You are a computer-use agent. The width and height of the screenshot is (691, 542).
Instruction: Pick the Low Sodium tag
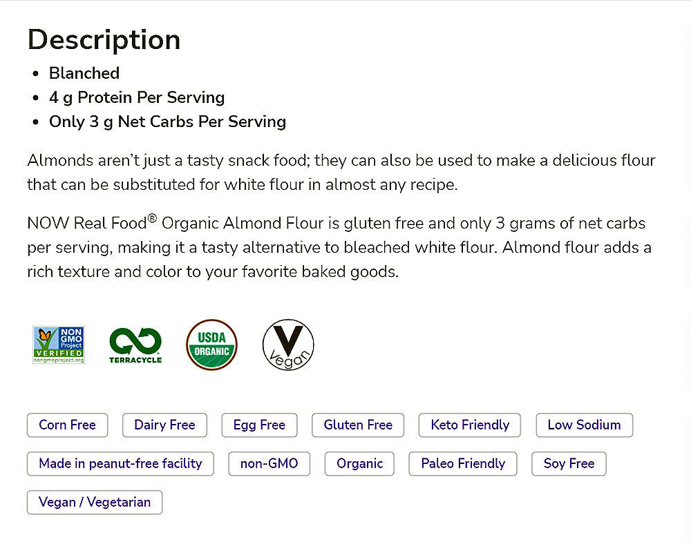584,425
